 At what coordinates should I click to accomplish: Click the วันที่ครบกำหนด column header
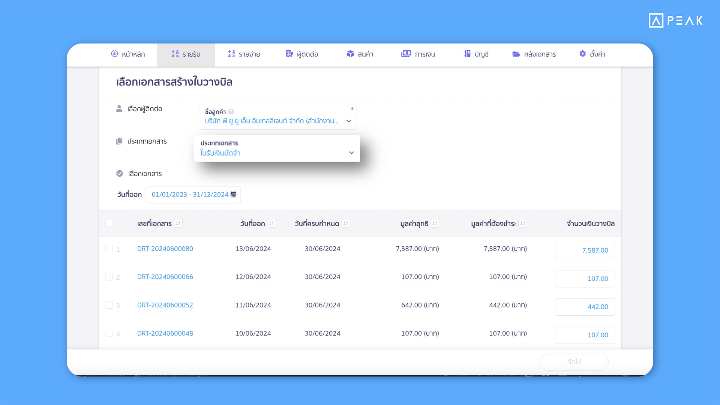pos(317,223)
